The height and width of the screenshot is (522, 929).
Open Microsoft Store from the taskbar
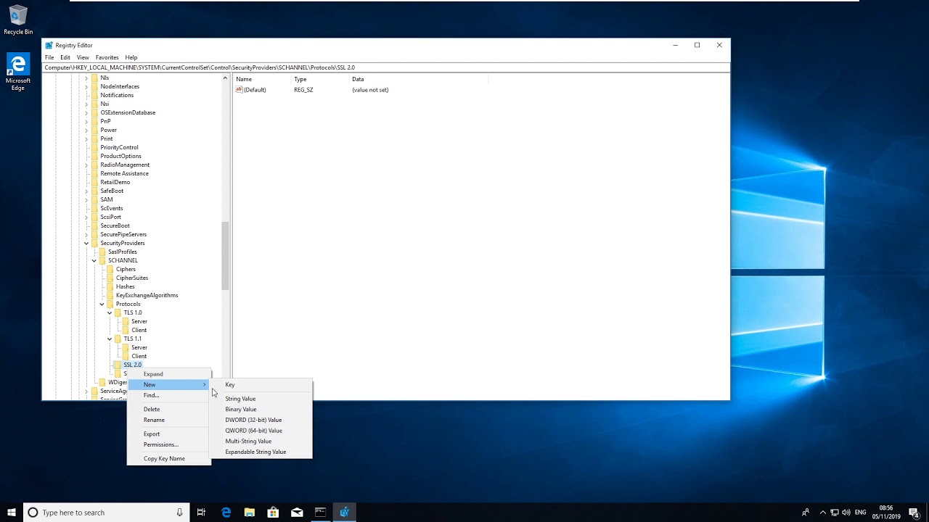pos(273,513)
